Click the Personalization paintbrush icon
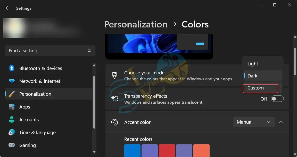Viewport: 297px width, 157px height. click(12, 94)
